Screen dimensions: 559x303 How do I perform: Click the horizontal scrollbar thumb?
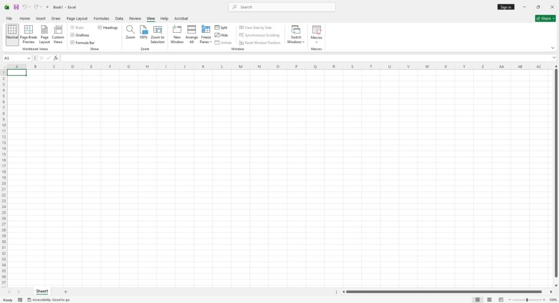pyautogui.click(x=444, y=292)
